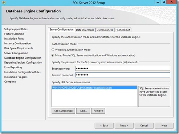
Task: Click Complete step in sidebar
Action: pos(10,82)
